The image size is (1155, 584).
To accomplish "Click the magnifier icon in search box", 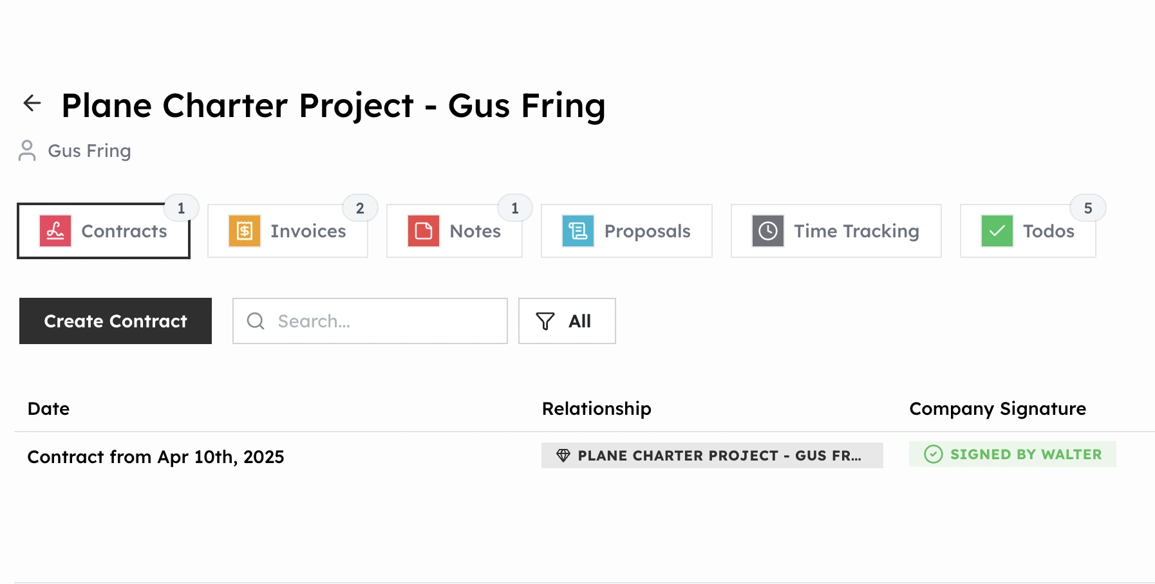I will (x=256, y=321).
